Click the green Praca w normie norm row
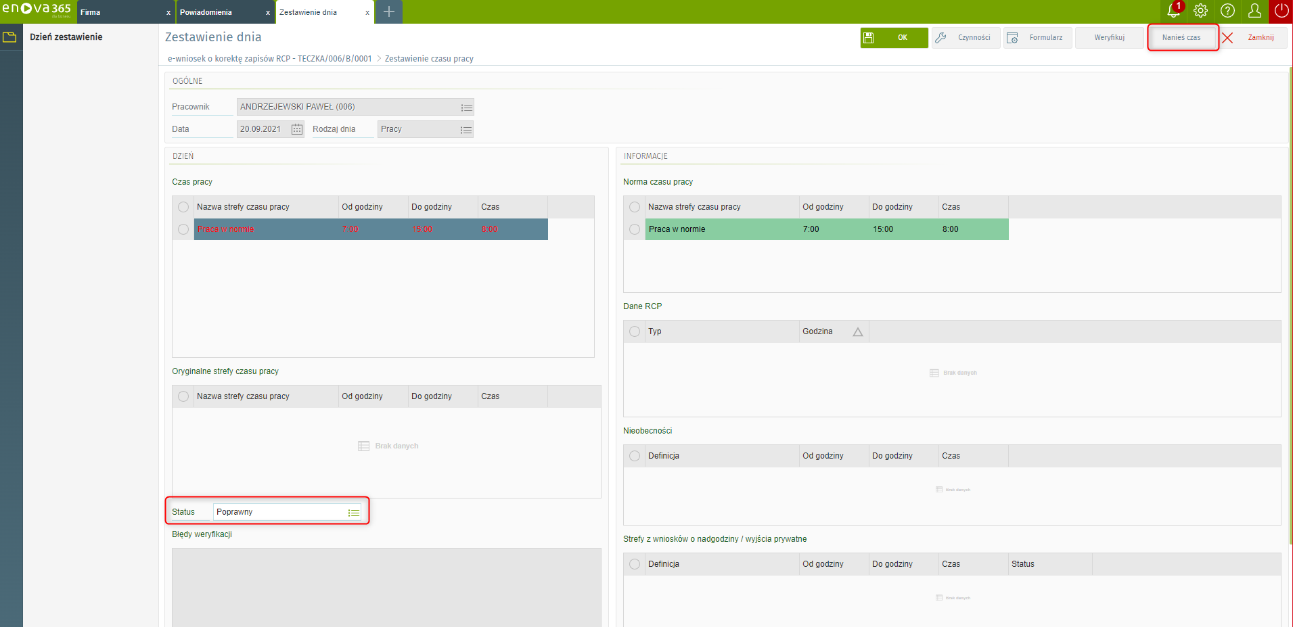The image size is (1293, 627). pyautogui.click(x=825, y=229)
